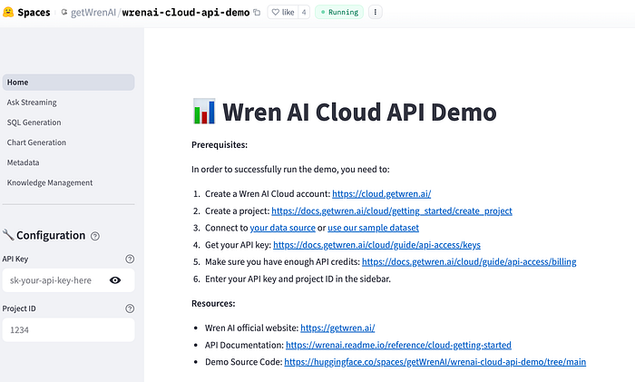Select Home in the sidebar

pos(68,83)
